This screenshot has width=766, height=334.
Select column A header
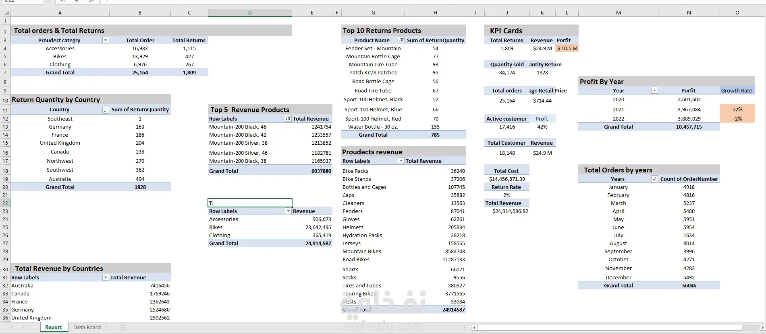pos(60,13)
